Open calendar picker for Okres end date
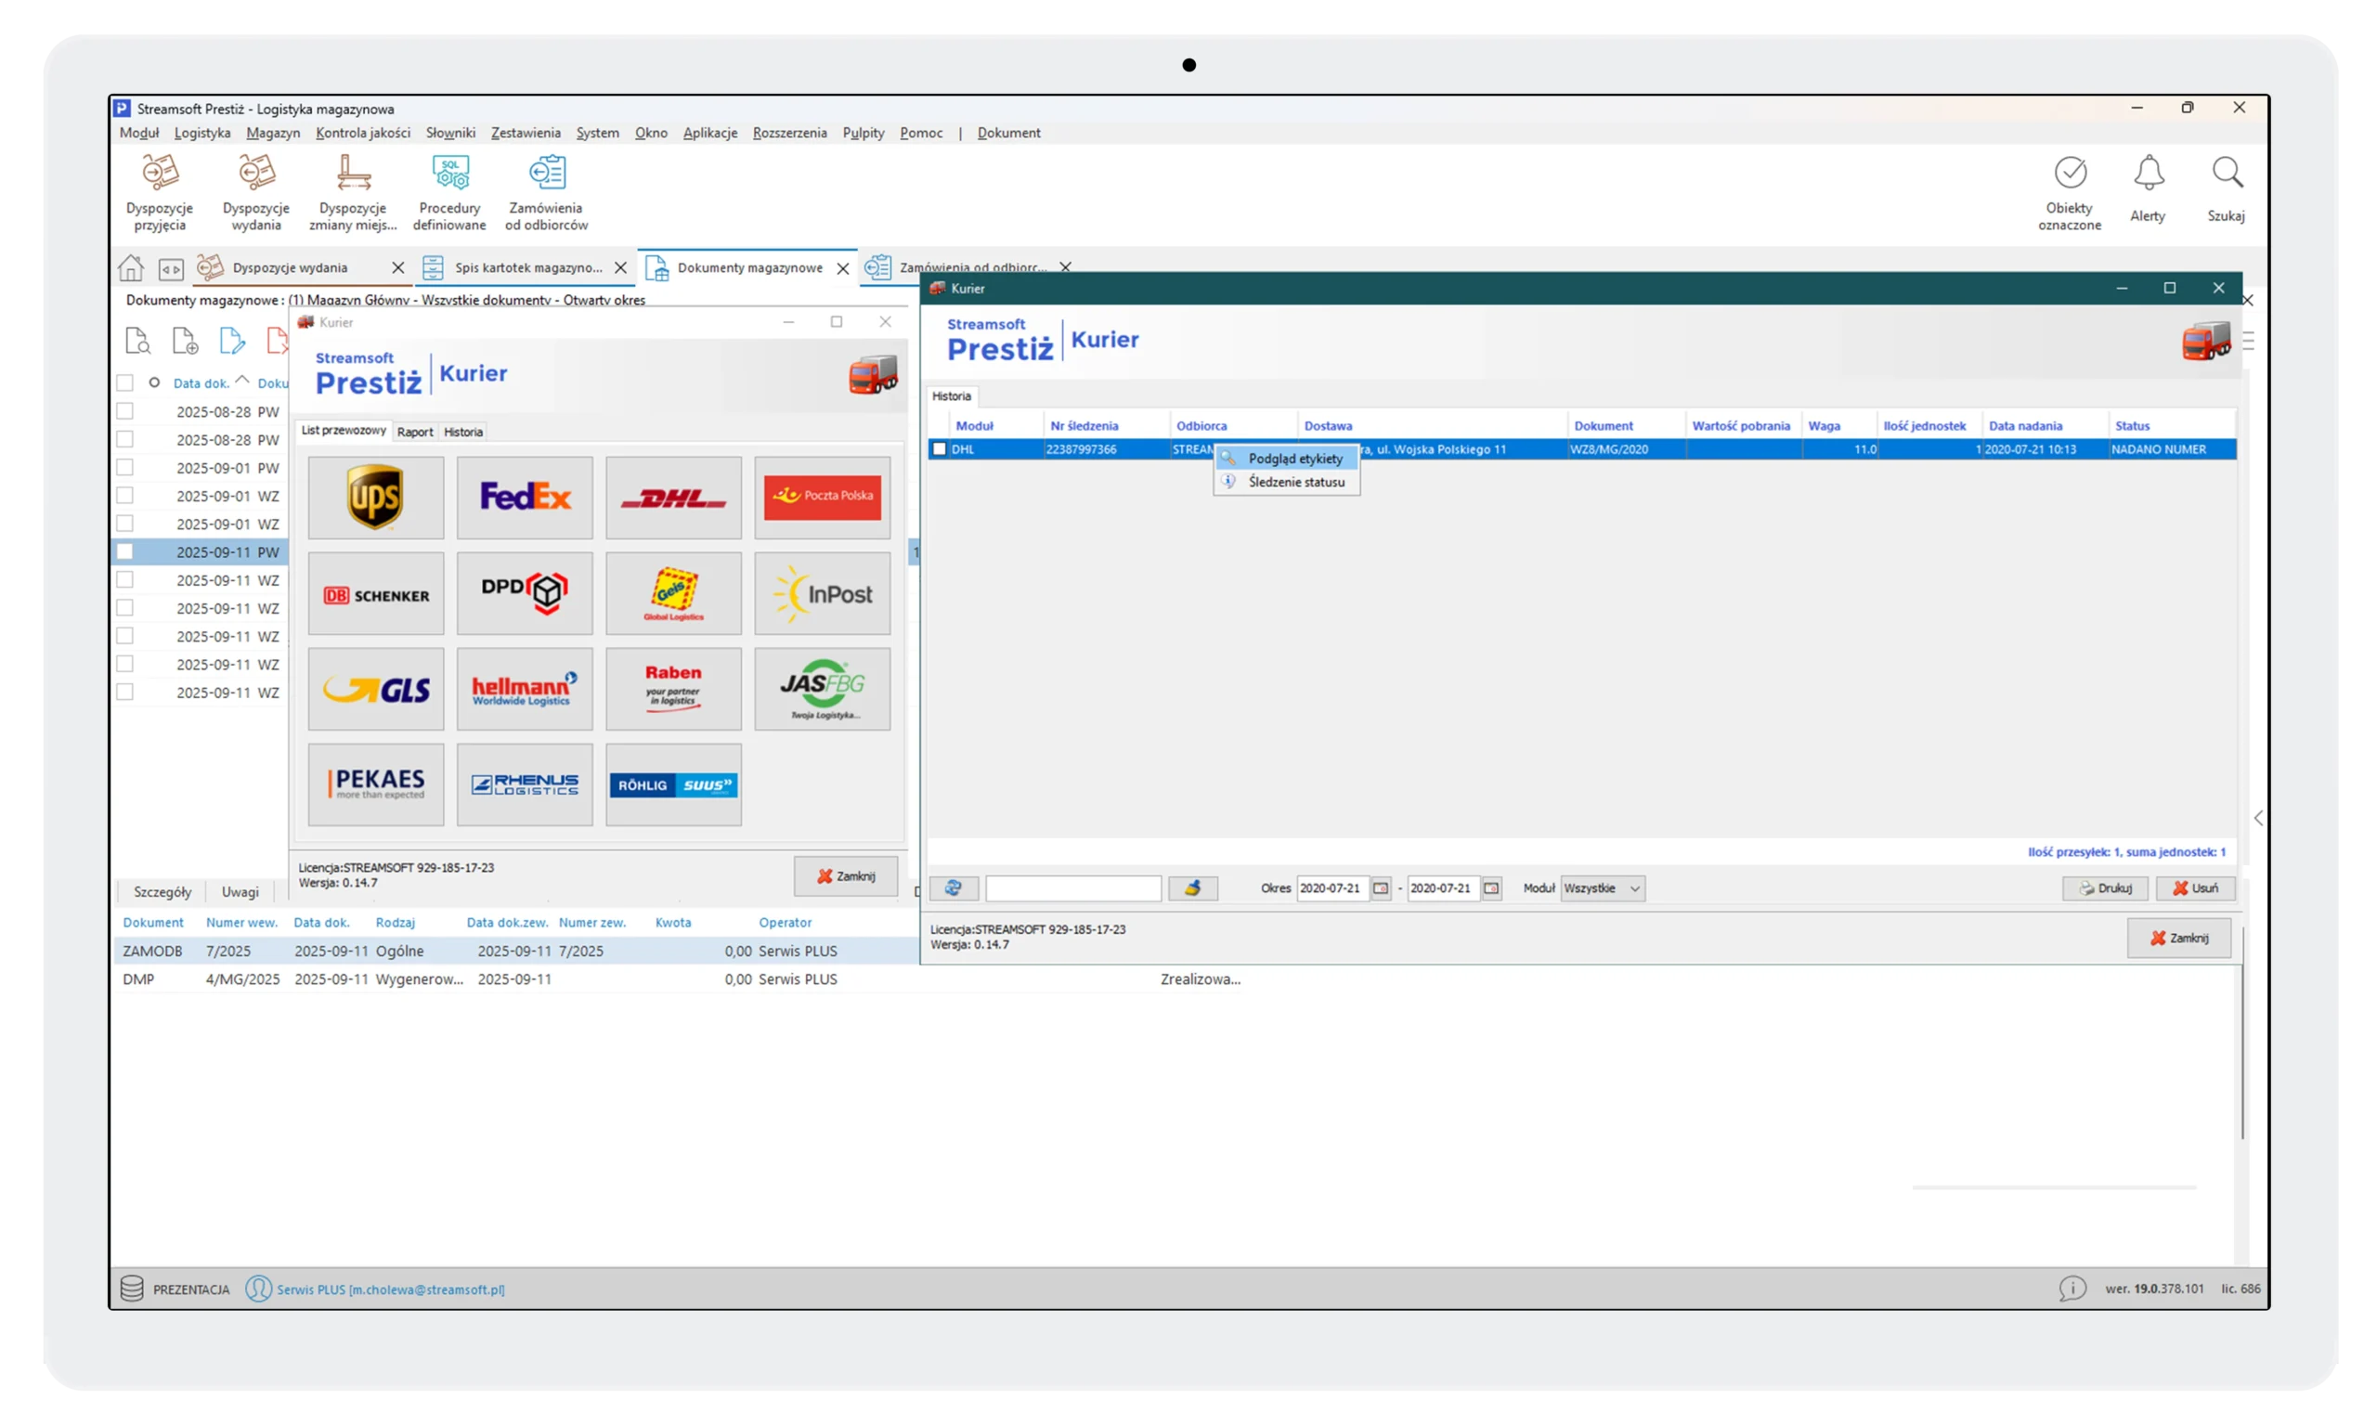The height and width of the screenshot is (1425, 2377). (1490, 888)
